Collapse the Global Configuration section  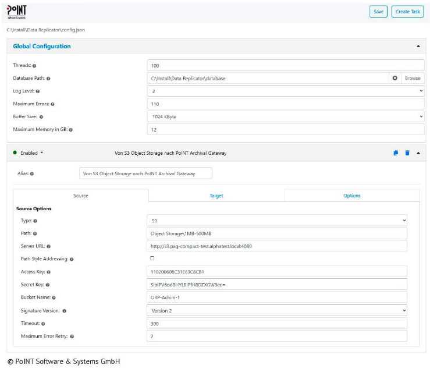coord(418,47)
